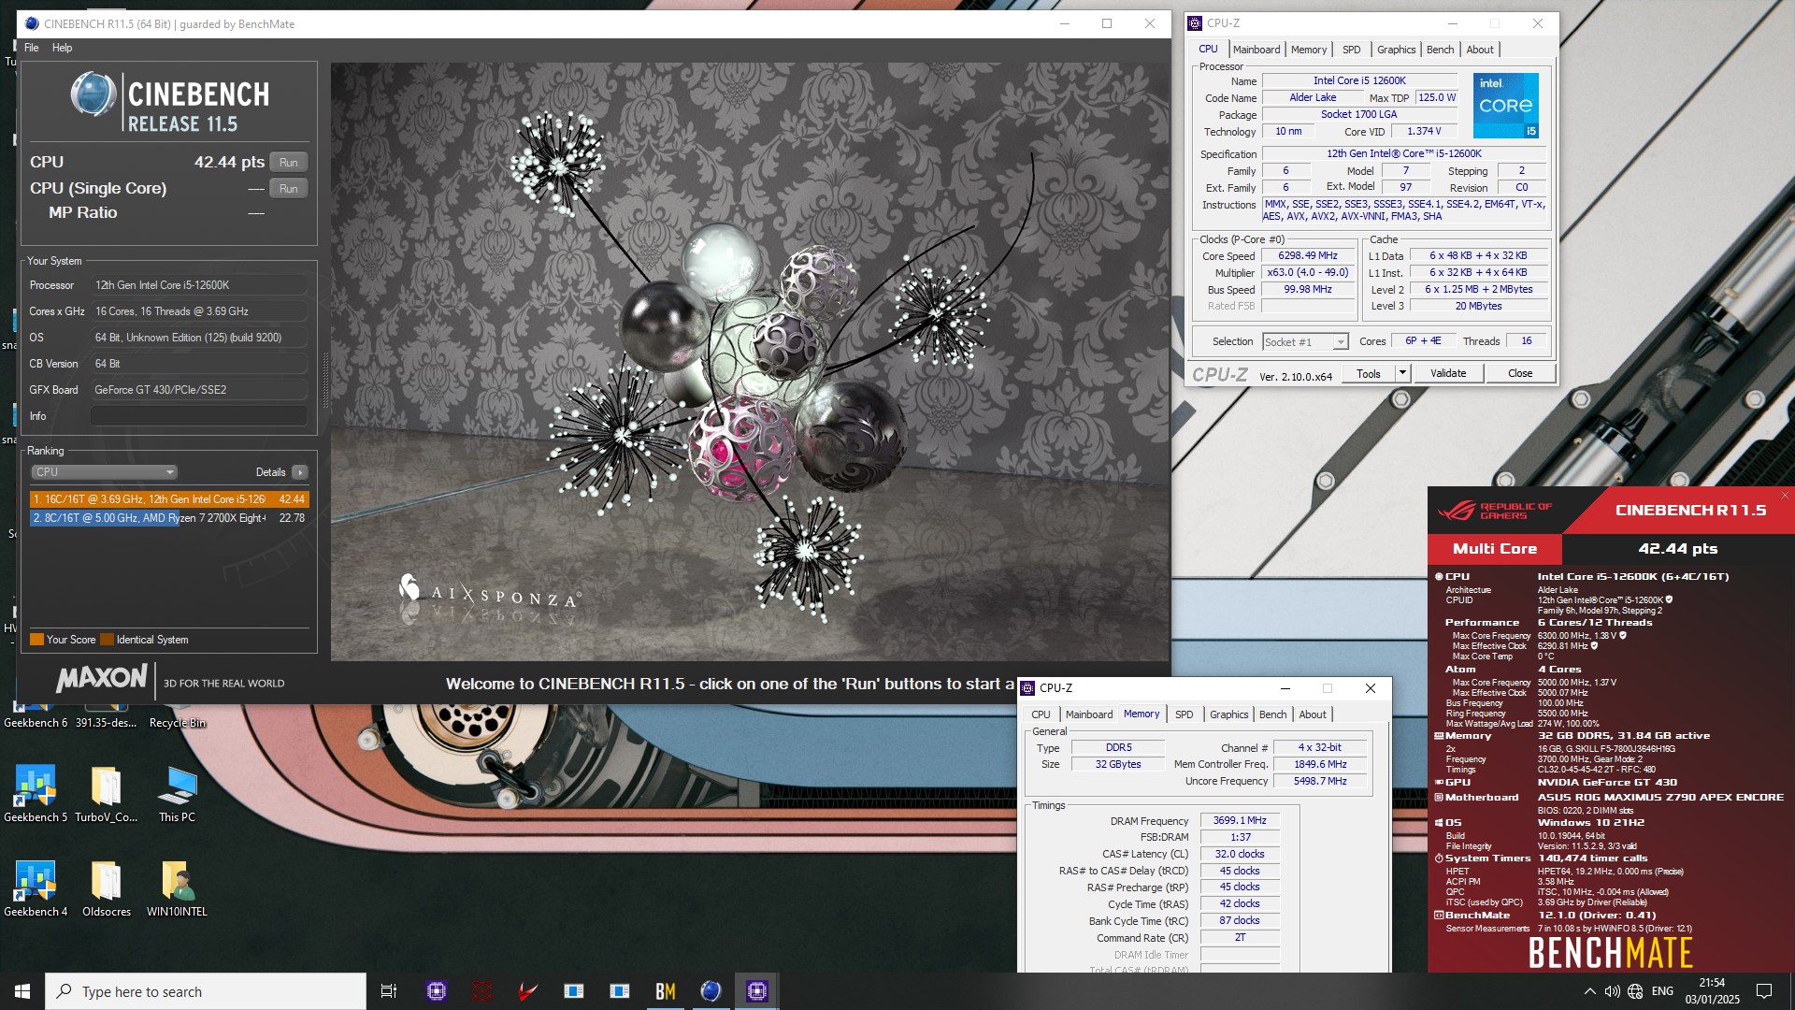Open the Help menu in Cinebench
This screenshot has height=1010, width=1795.
(x=62, y=48)
